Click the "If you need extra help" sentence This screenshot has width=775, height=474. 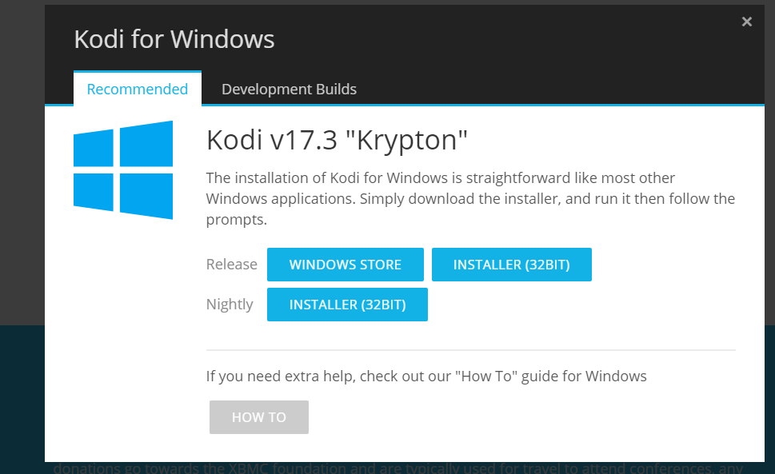click(x=425, y=376)
